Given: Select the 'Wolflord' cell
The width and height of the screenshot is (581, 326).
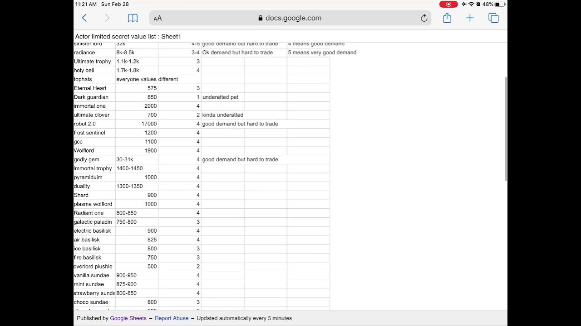Looking at the screenshot, I should click(94, 151).
